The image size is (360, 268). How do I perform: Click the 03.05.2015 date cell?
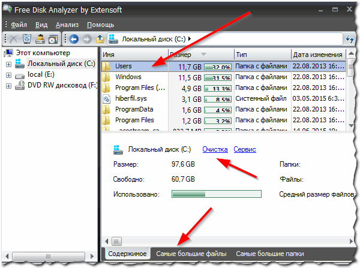point(318,99)
